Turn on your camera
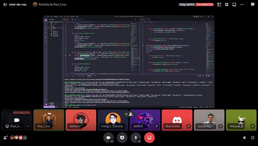258x146 pixels. click(x=108, y=137)
